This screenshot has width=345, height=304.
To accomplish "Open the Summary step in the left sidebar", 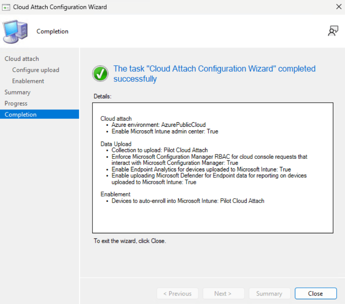I will [17, 92].
